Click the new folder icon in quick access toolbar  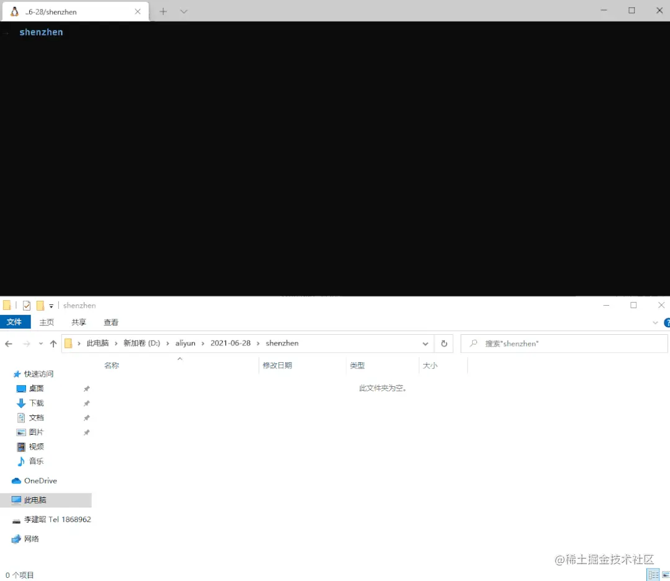40,306
